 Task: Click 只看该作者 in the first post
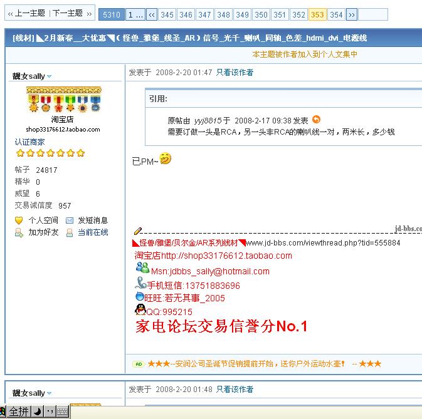pos(235,73)
